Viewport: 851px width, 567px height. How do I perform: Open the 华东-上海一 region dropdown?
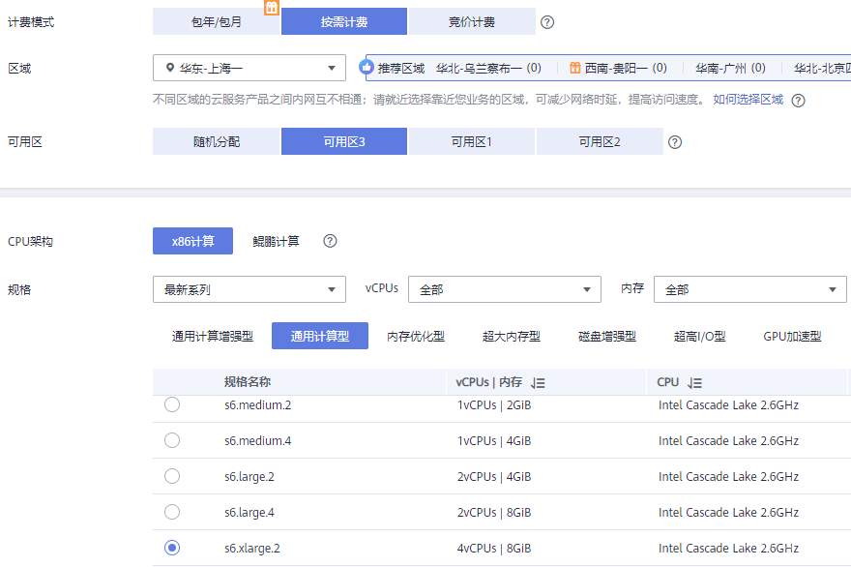click(x=249, y=68)
